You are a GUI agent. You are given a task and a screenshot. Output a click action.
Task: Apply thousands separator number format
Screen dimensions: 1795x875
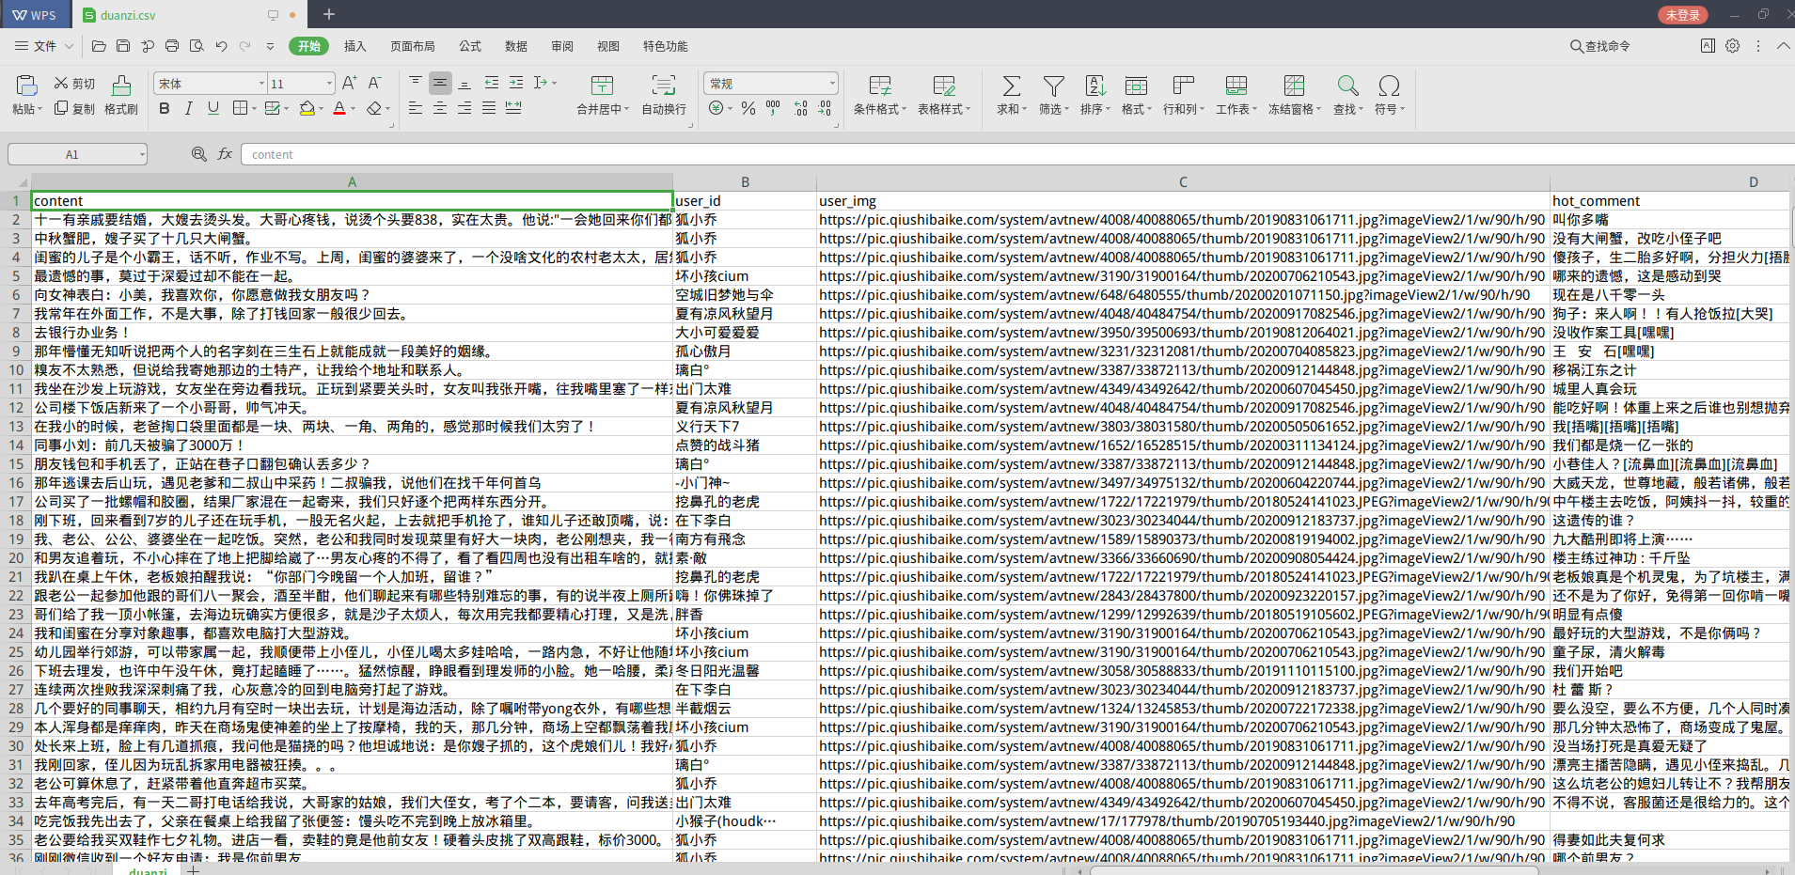click(773, 109)
